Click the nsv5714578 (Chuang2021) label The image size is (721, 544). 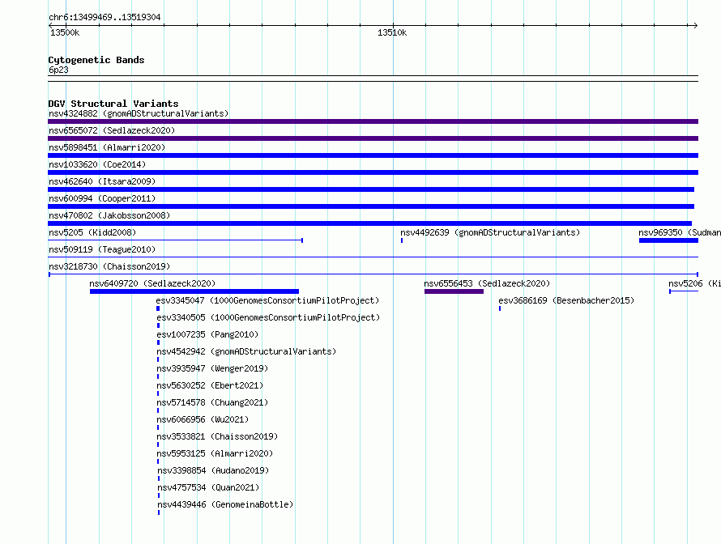(x=212, y=402)
